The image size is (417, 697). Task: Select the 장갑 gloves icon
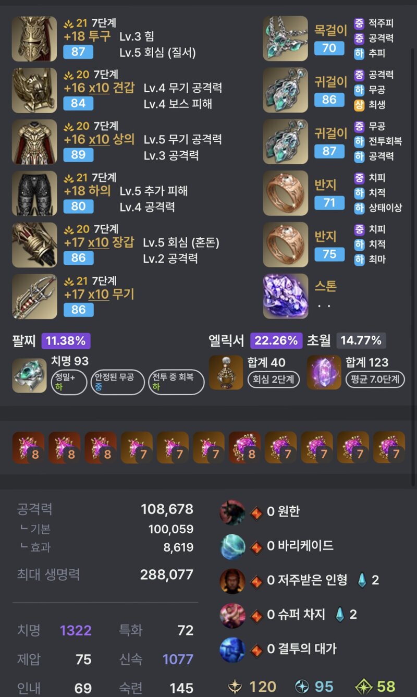point(34,245)
